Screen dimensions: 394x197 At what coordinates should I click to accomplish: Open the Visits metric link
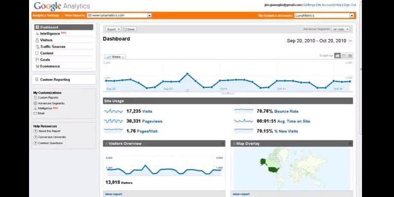click(147, 111)
